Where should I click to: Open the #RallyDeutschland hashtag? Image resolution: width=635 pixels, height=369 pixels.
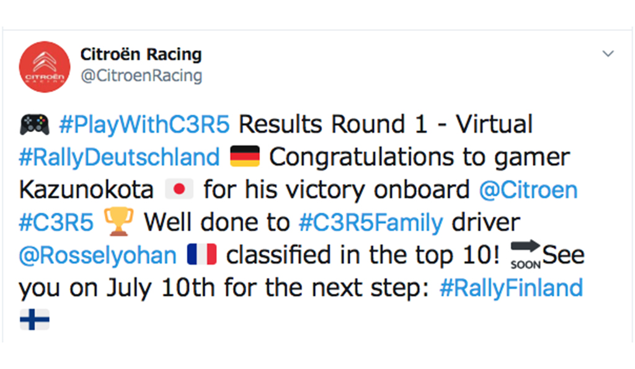(x=120, y=157)
